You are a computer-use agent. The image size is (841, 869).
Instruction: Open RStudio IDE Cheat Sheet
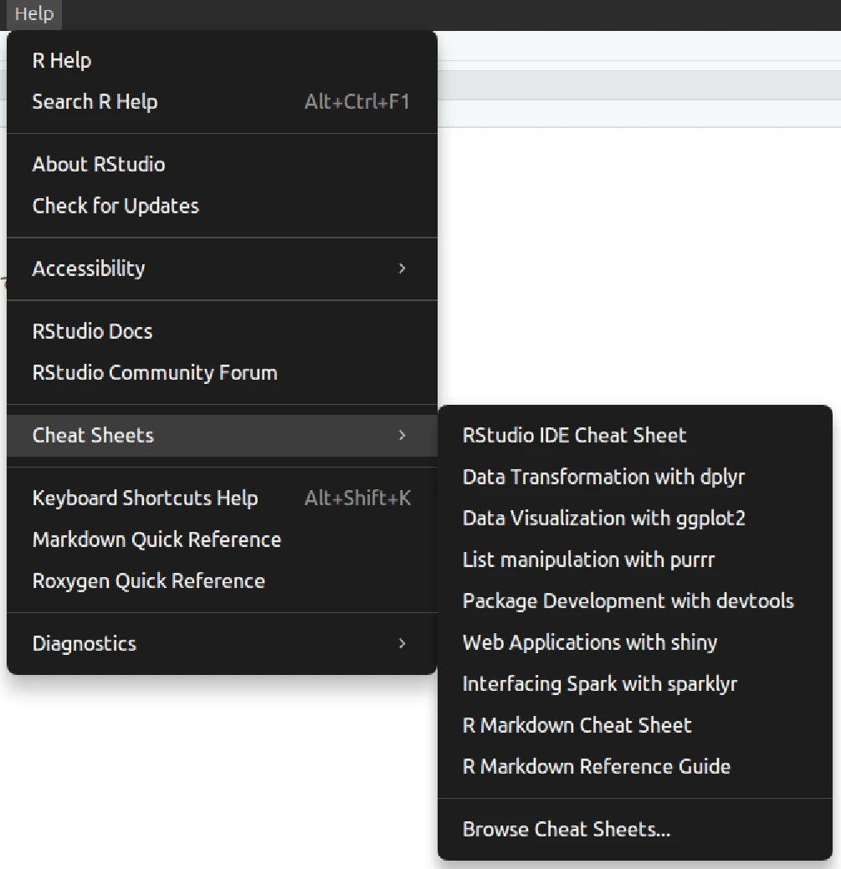click(x=635, y=436)
